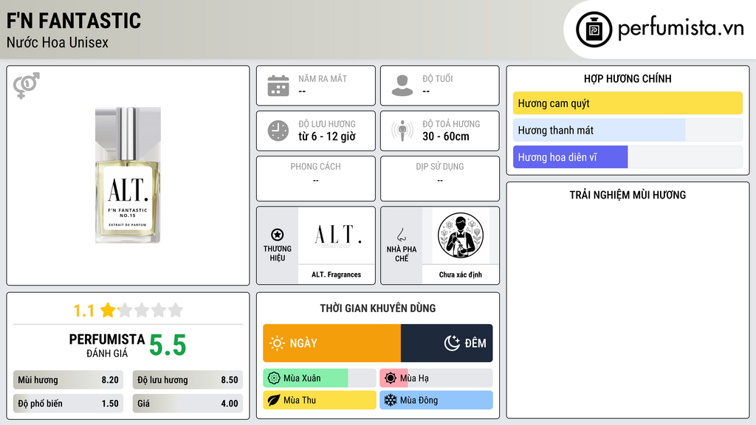Viewport: 756px width, 425px height.
Task: Click the calendar icon for Năm ra mắt
Action: coord(278,86)
